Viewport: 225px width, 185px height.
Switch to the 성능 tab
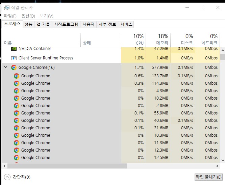coord(28,24)
